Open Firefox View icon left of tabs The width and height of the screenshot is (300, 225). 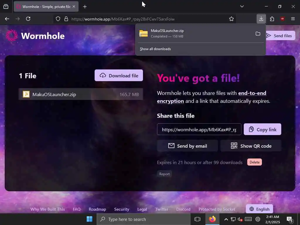6,7
